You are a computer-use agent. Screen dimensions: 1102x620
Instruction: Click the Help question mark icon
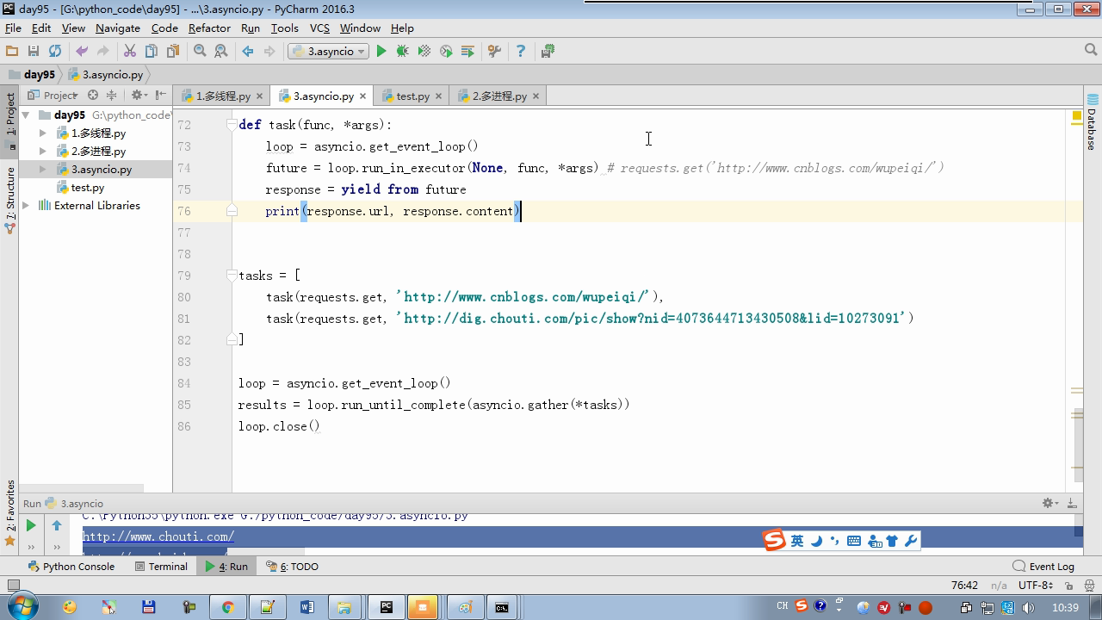point(520,52)
